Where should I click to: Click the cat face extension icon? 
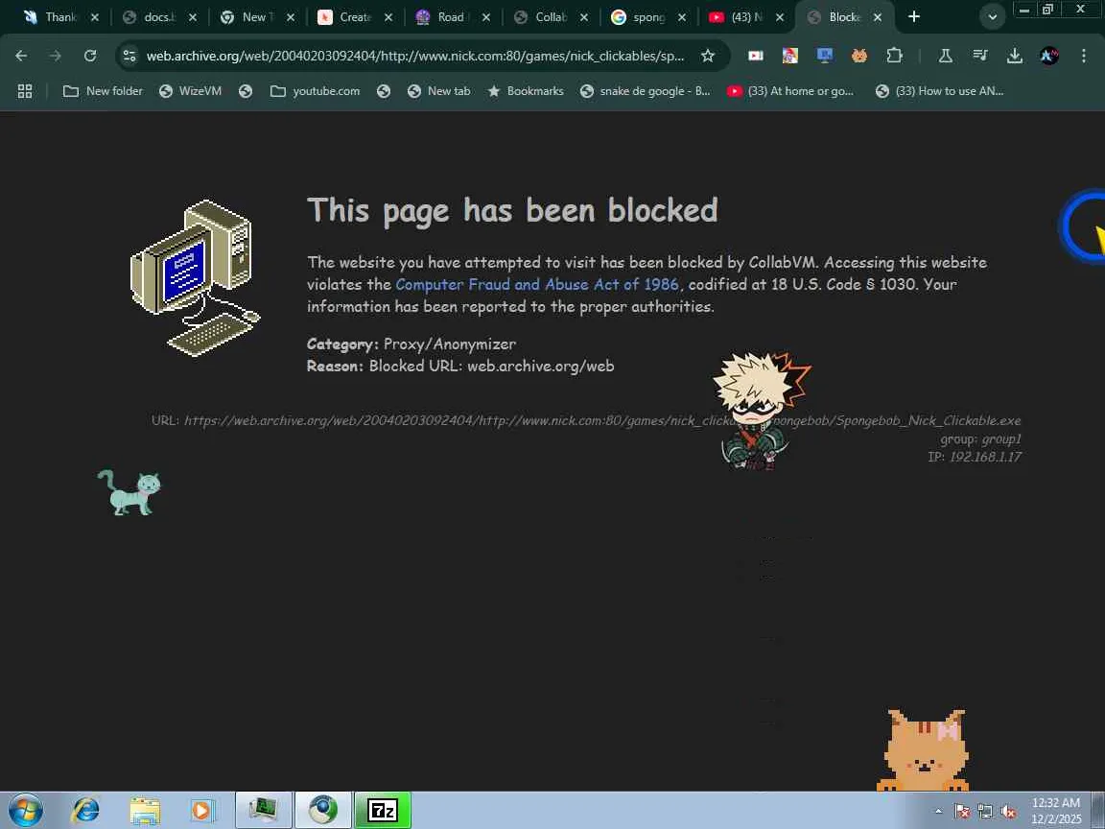coord(859,56)
